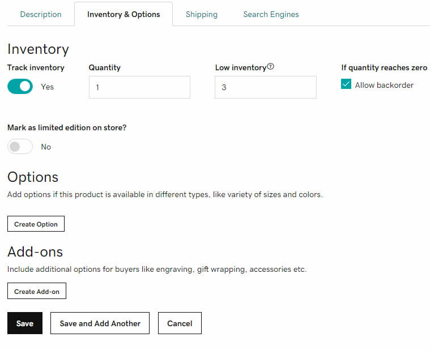Open the Low inventory help icon

click(x=270, y=66)
